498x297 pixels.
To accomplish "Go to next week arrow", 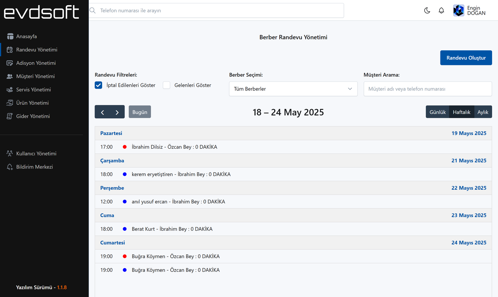I will pyautogui.click(x=117, y=112).
